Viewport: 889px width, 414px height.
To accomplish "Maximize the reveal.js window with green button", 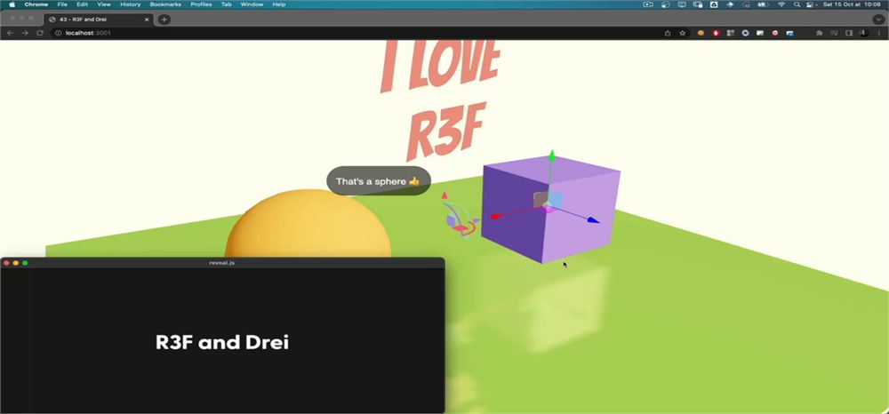I will tap(25, 263).
